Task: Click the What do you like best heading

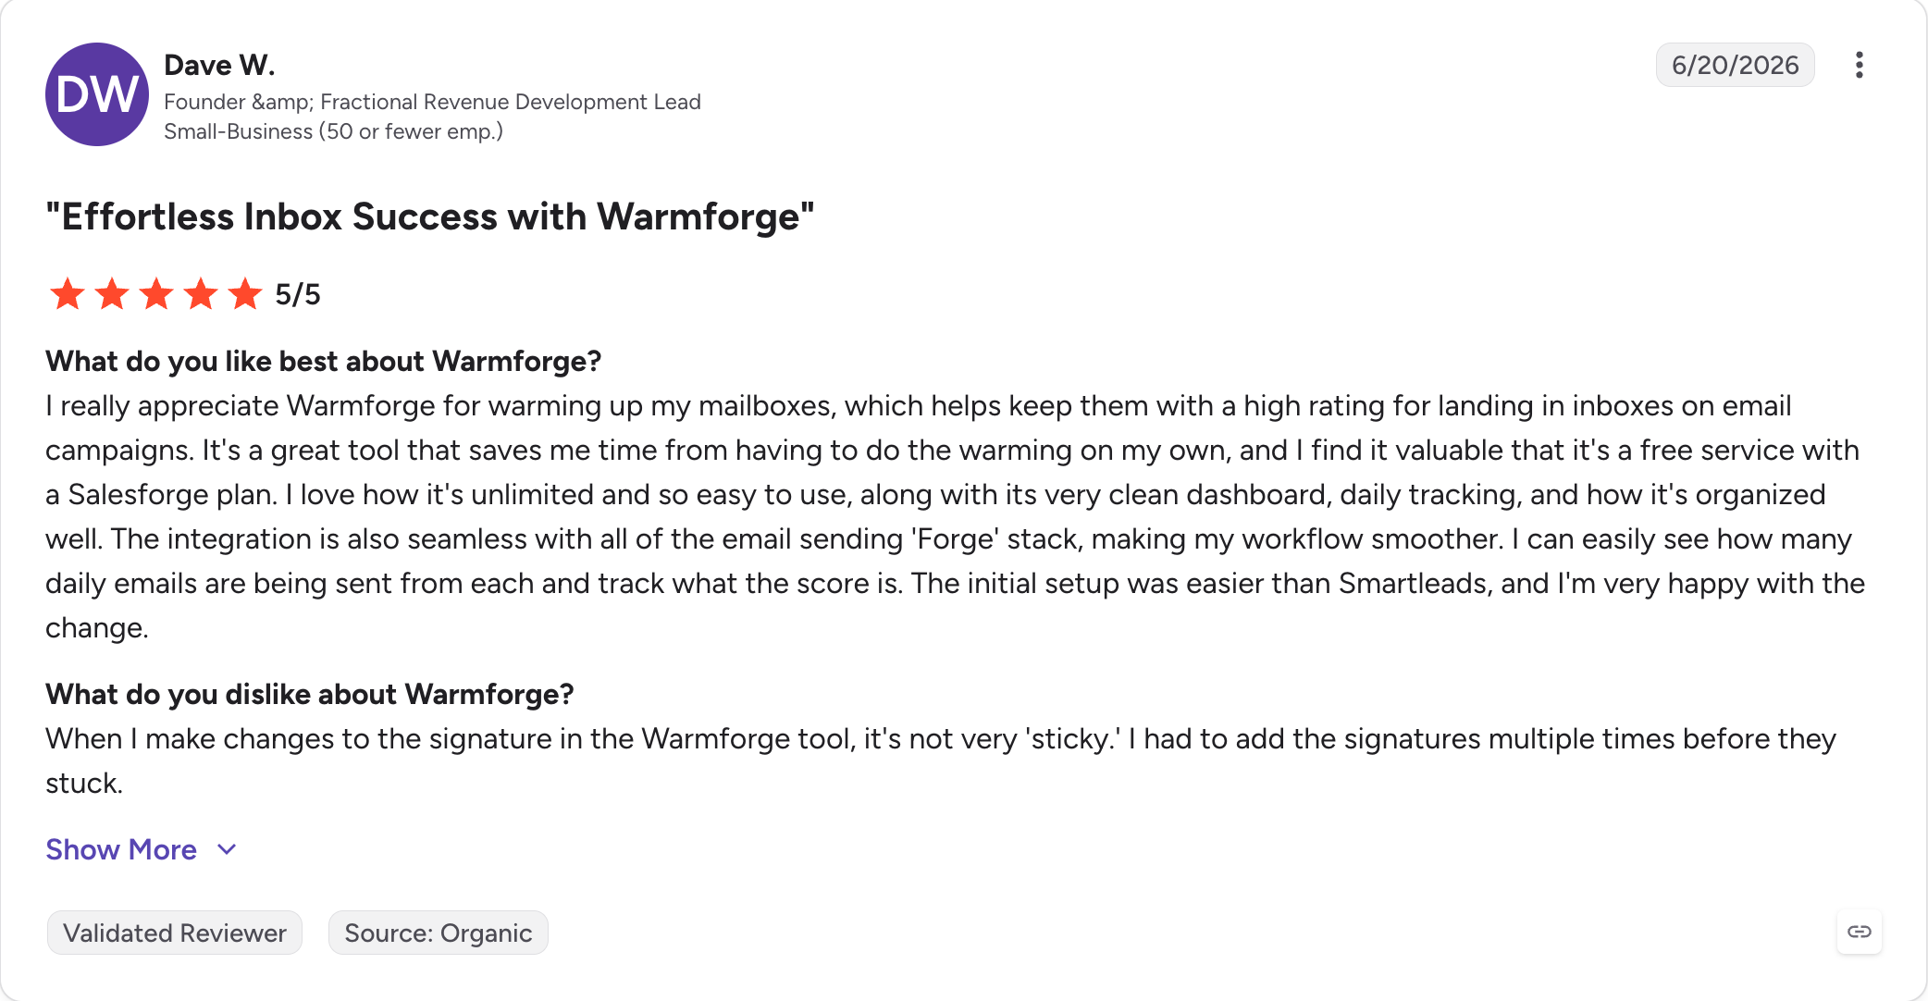Action: coord(324,361)
